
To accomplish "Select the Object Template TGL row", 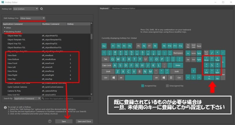I will click(46, 40).
